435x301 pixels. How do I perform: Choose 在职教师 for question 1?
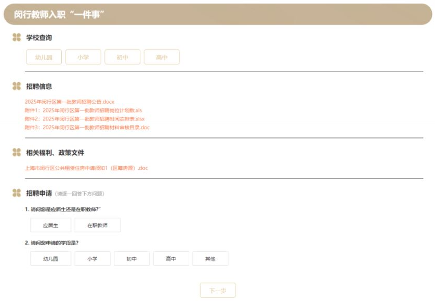[x=97, y=225]
